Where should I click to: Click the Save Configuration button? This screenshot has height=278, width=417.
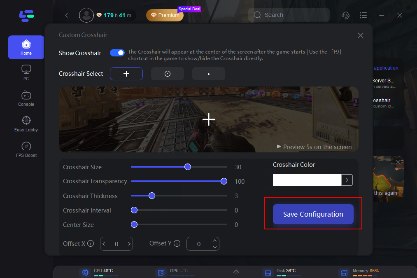[313, 214]
